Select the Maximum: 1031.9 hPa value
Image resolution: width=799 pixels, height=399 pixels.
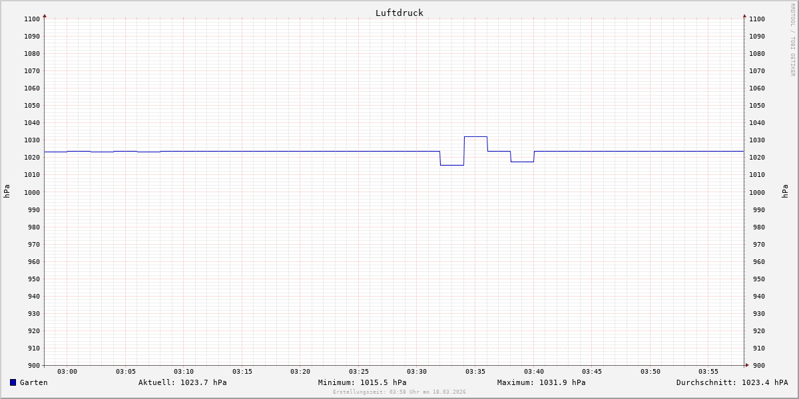point(541,382)
